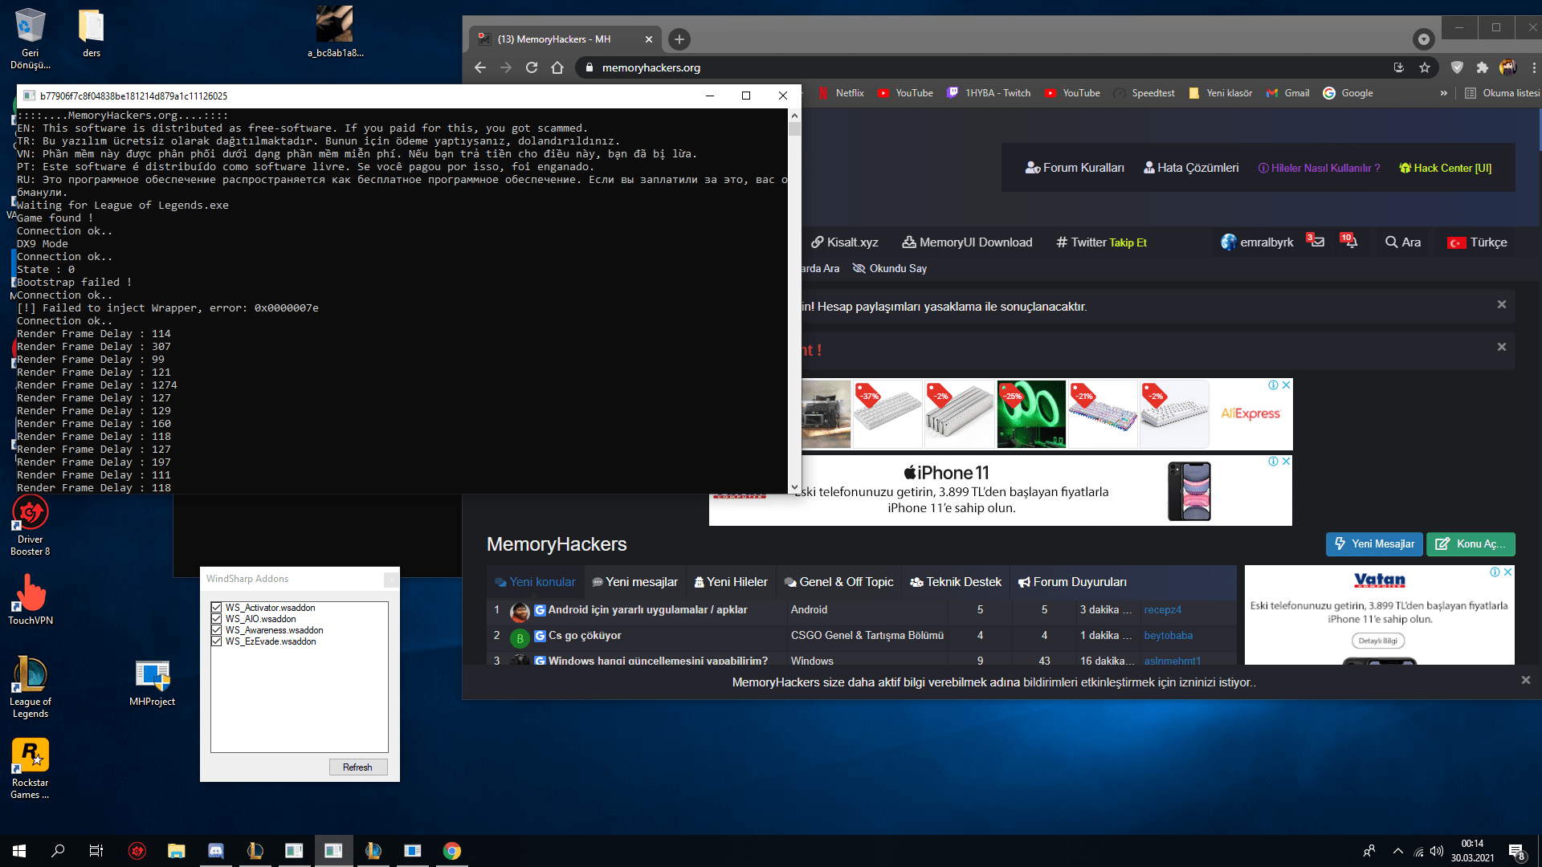The width and height of the screenshot is (1542, 867).
Task: Open the Netflix bookmark
Action: point(841,93)
